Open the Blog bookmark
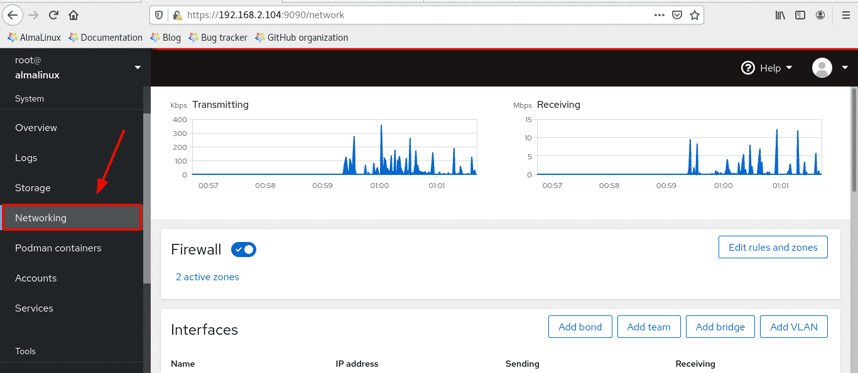The width and height of the screenshot is (858, 373). pyautogui.click(x=165, y=38)
